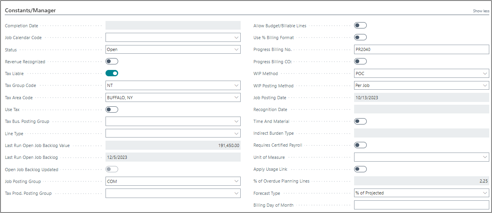
Task: Enable the Revenue Recognized toggle
Action: pyautogui.click(x=112, y=61)
